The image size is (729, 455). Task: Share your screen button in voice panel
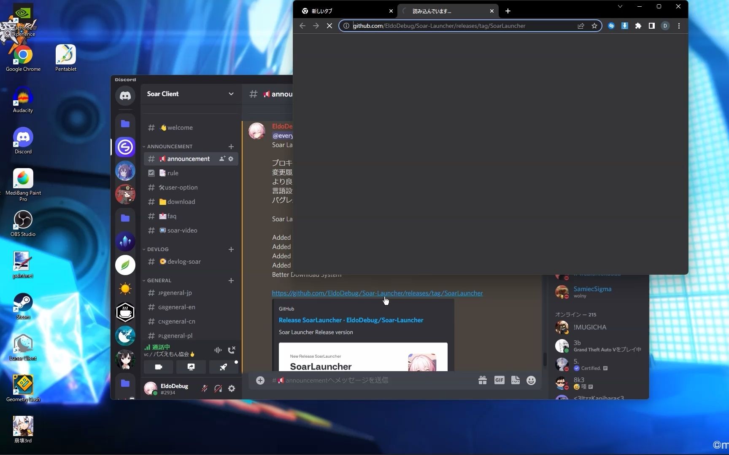[191, 367]
